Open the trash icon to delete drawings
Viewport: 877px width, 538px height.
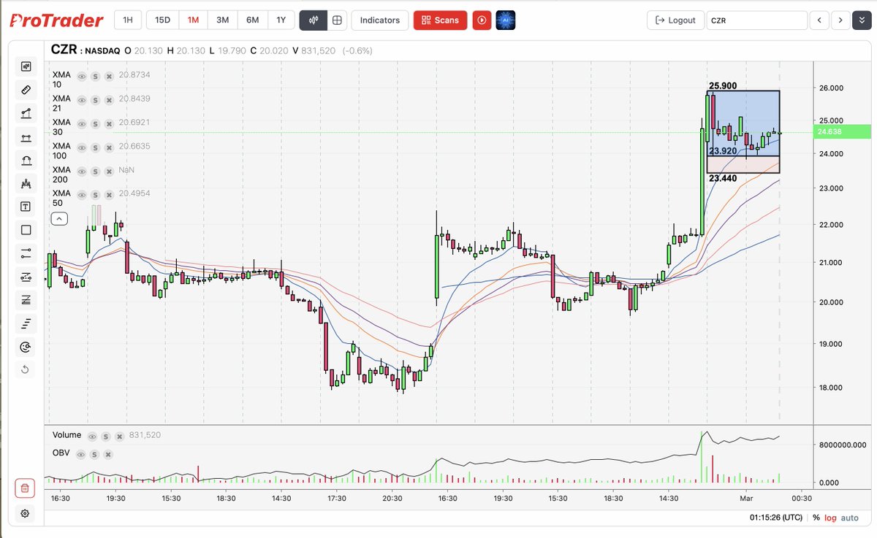click(x=26, y=488)
